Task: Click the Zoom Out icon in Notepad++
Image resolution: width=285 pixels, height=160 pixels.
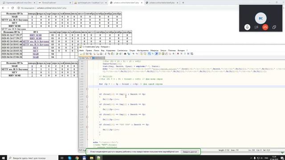Action: click(x=137, y=54)
